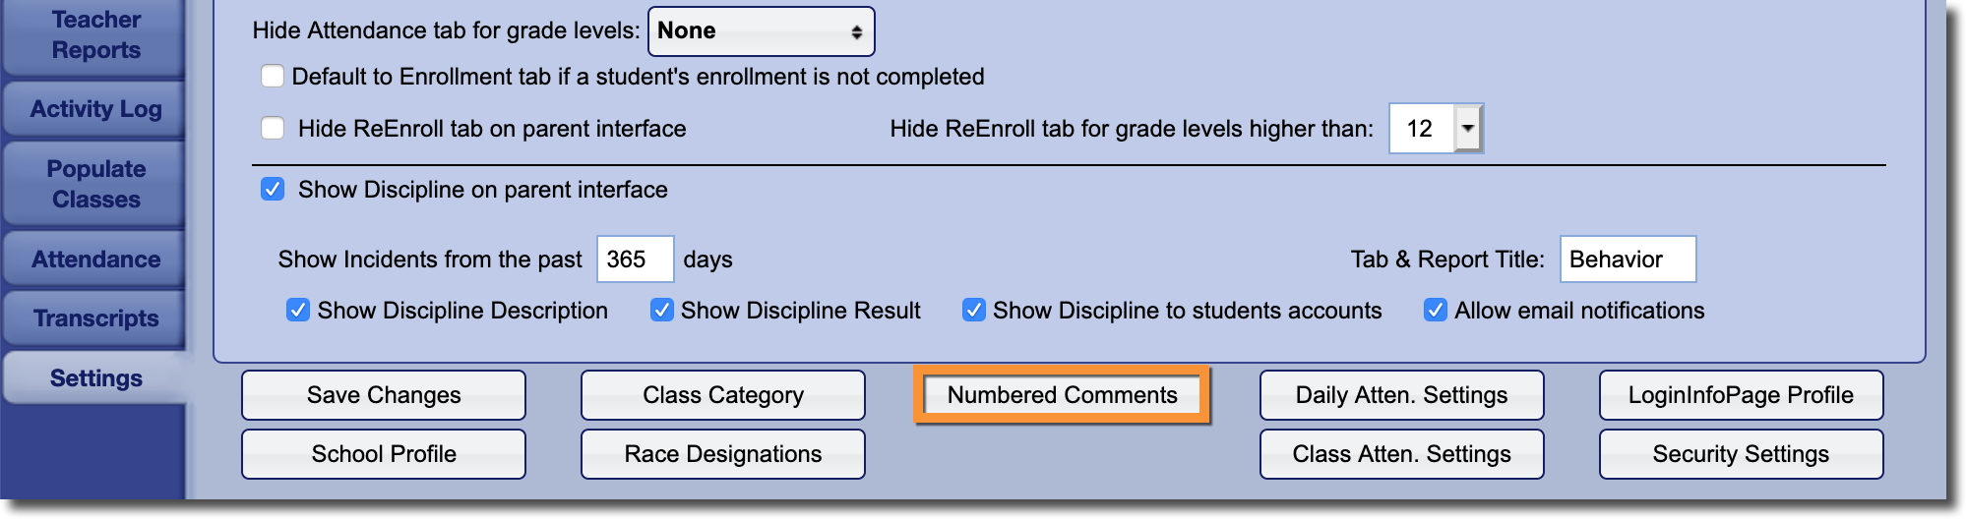Toggle Show Discipline Description checkbox
1966x519 pixels.
click(297, 311)
